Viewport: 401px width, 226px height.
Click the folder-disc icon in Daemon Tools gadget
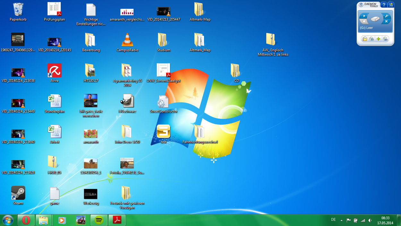coord(365,39)
